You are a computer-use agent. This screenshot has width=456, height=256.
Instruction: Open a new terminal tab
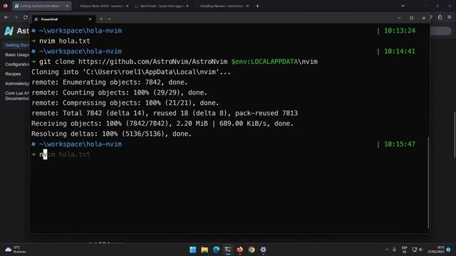(101, 19)
